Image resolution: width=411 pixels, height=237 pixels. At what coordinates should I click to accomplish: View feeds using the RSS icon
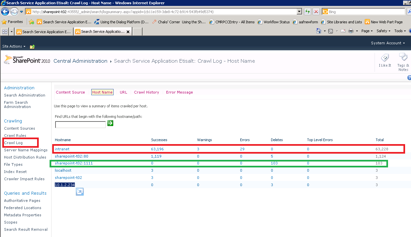pyautogui.click(x=330, y=31)
